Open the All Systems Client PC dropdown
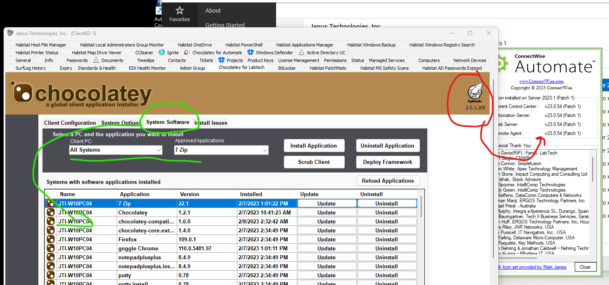 pyautogui.click(x=115, y=150)
